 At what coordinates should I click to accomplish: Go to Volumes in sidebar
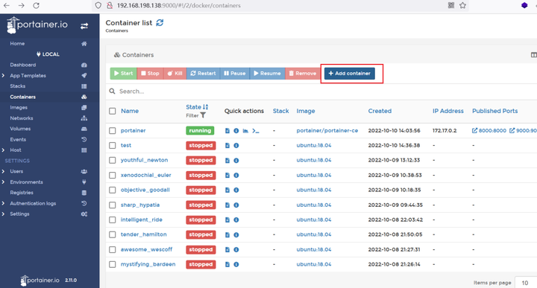20,129
